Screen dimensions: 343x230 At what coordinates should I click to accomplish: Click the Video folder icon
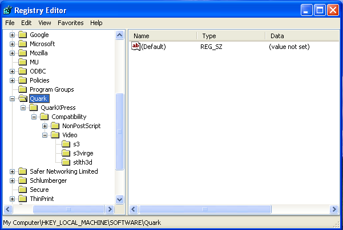55,135
